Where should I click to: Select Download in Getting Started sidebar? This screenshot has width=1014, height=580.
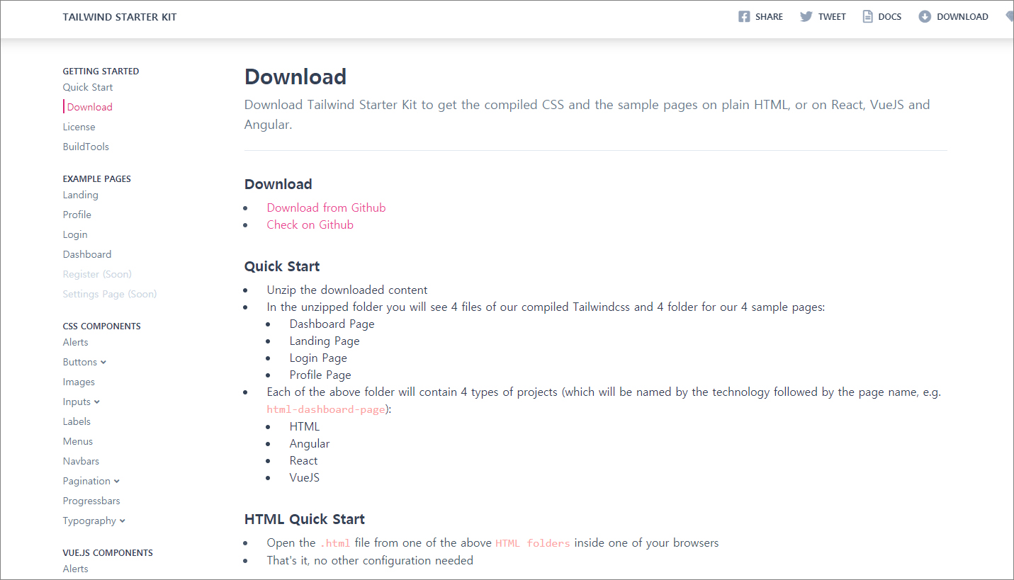(x=90, y=107)
